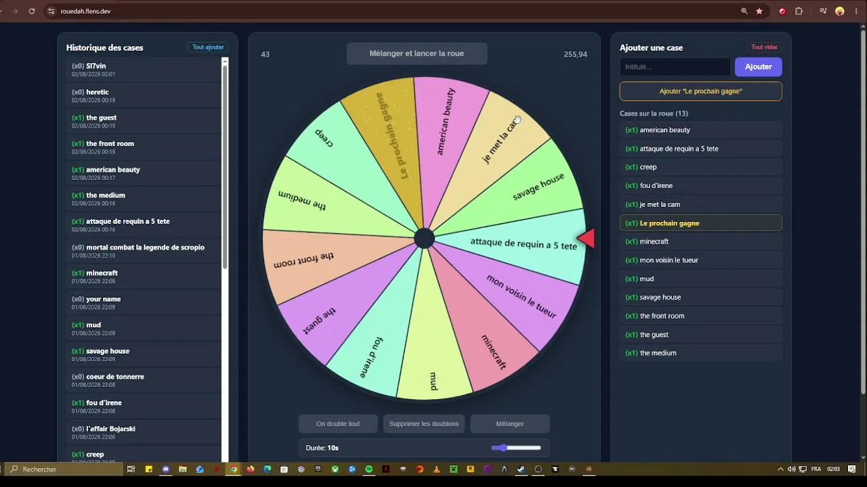Click the FRA language indicator
Image resolution: width=867 pixels, height=487 pixels.
816,469
